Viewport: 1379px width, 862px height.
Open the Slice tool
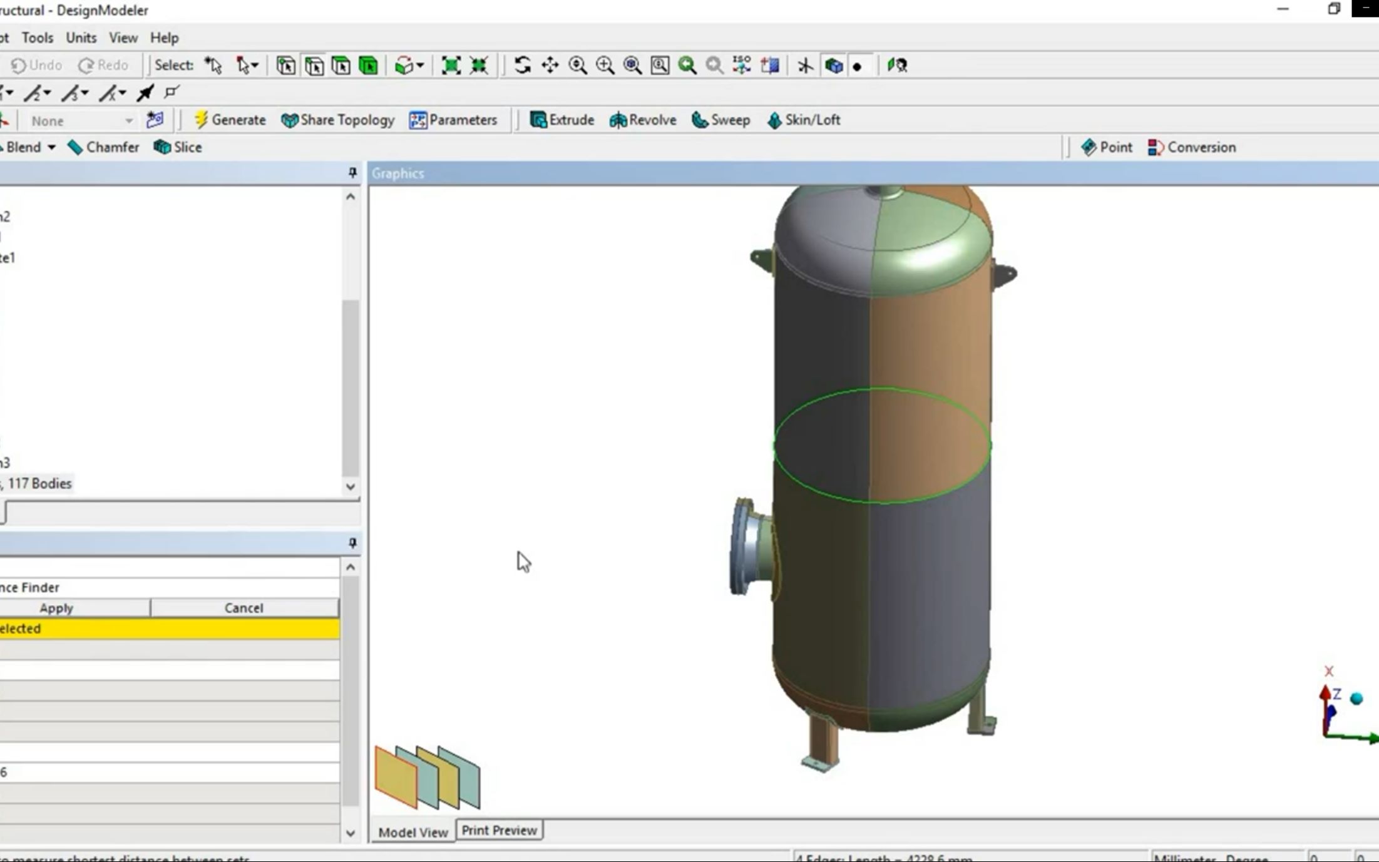pos(178,147)
